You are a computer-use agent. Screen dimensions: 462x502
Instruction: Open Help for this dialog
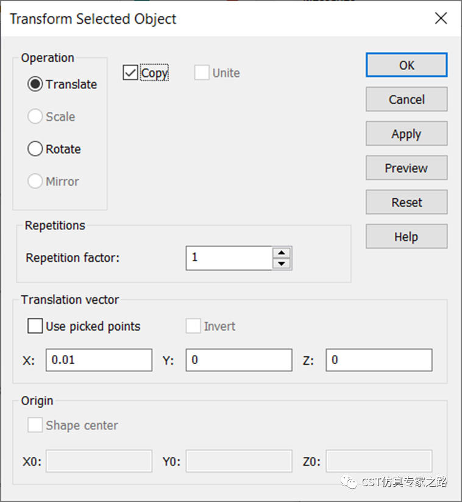pyautogui.click(x=407, y=236)
